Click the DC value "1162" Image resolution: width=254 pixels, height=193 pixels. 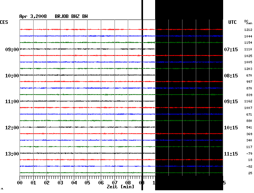pos(248,101)
